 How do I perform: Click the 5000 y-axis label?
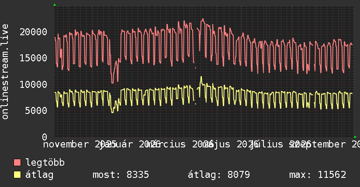36,110
